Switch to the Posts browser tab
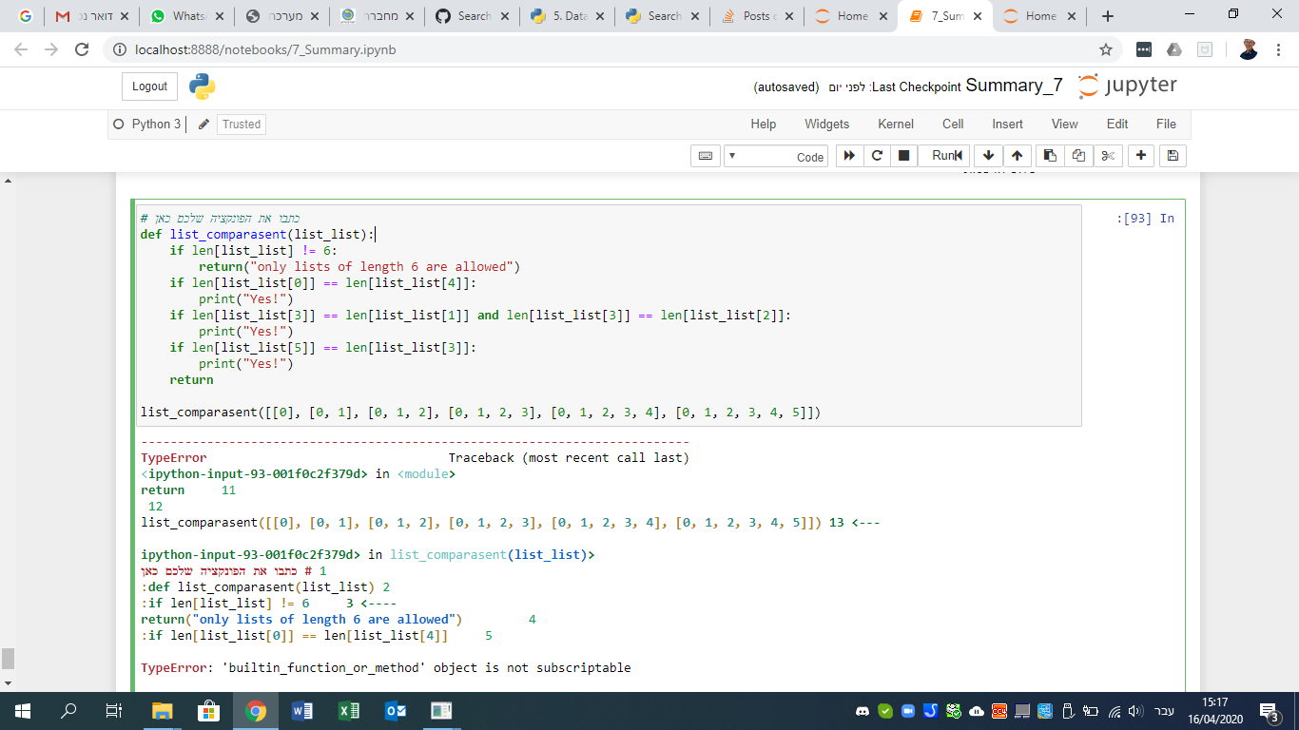 755,16
